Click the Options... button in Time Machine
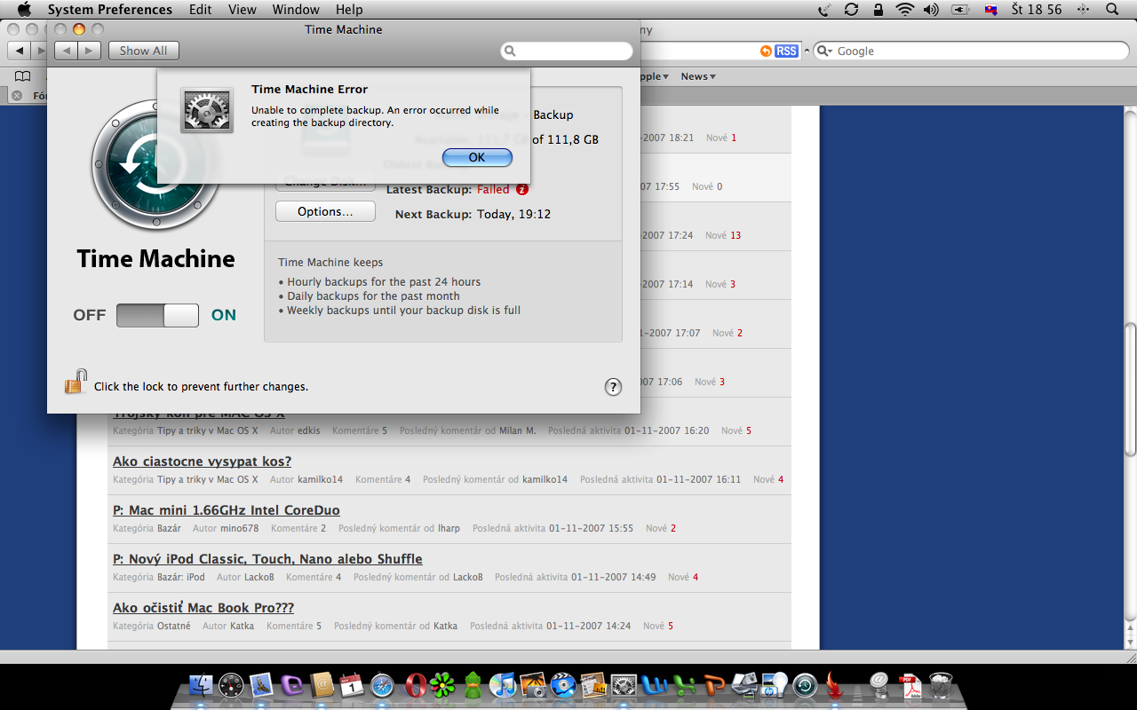This screenshot has height=710, width=1137. click(x=325, y=211)
